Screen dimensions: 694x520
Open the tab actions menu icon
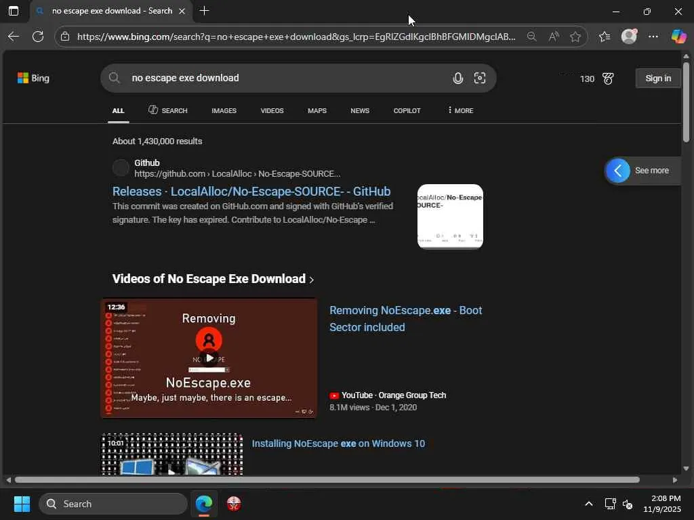(14, 11)
